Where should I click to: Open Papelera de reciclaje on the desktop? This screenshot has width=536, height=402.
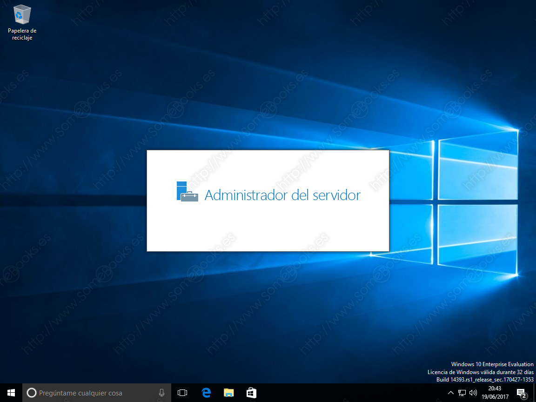22,16
